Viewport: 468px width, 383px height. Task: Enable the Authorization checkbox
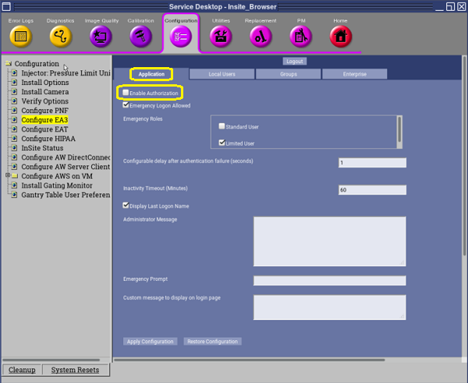[x=126, y=94]
